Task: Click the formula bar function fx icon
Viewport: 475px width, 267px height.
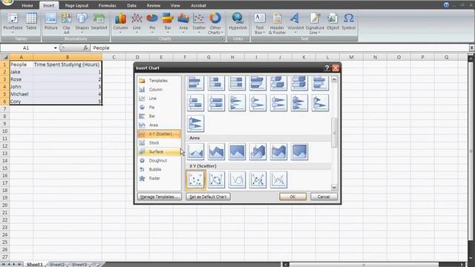Action: click(85, 47)
